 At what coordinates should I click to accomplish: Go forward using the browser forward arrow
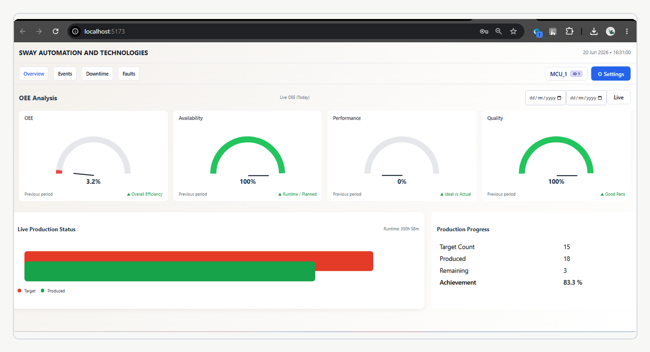click(x=39, y=31)
